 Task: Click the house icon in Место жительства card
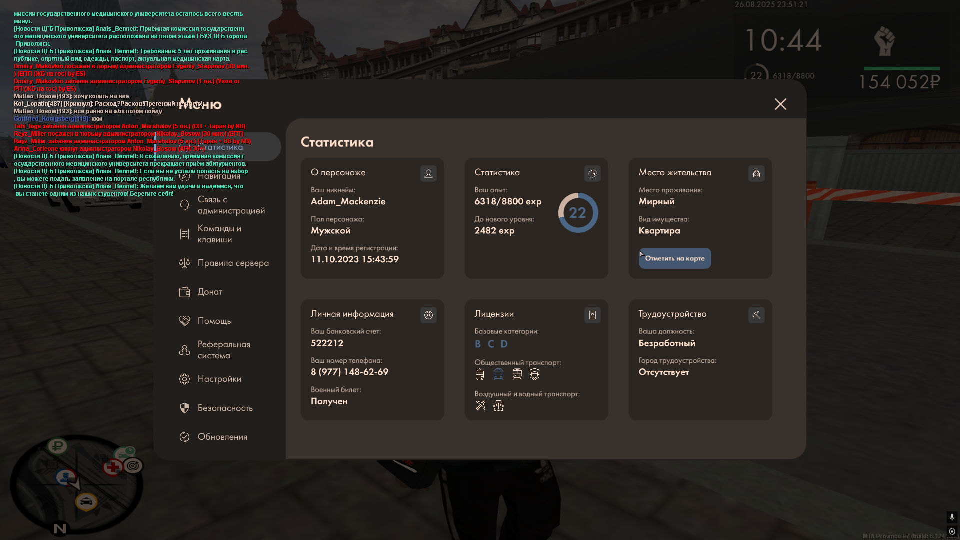[x=756, y=173]
